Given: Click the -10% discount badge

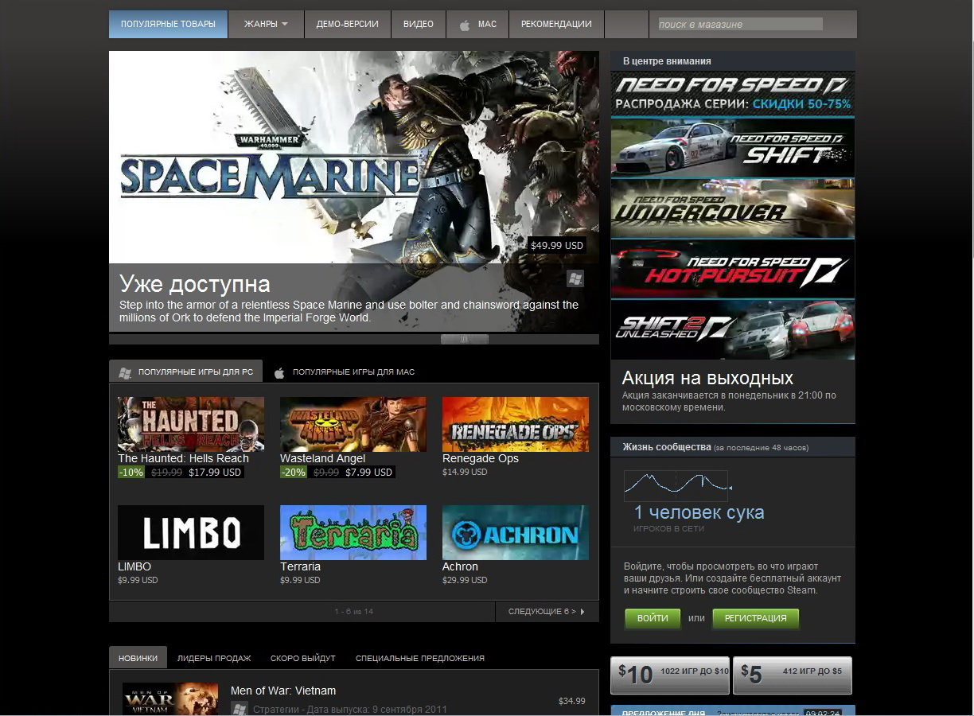Looking at the screenshot, I should [131, 472].
